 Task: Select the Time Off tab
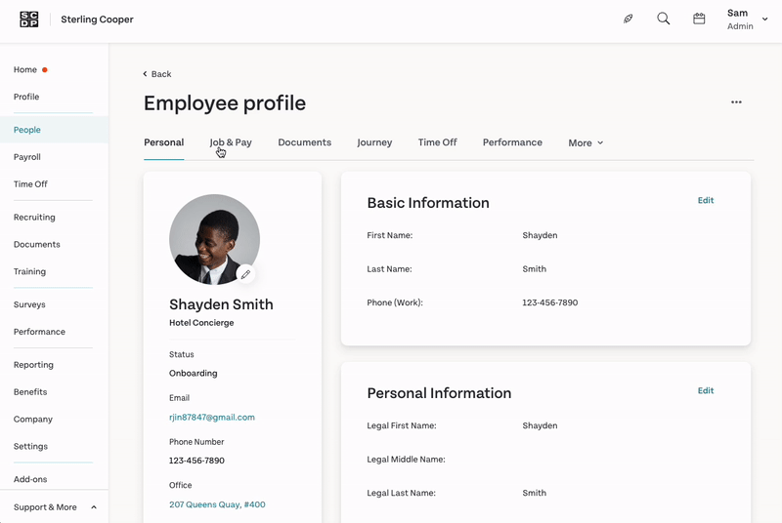[x=437, y=142]
